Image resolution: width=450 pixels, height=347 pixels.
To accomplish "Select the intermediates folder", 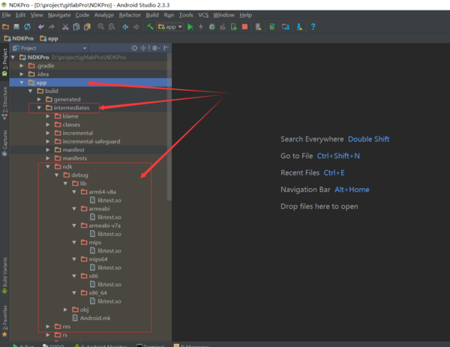I will [x=67, y=108].
